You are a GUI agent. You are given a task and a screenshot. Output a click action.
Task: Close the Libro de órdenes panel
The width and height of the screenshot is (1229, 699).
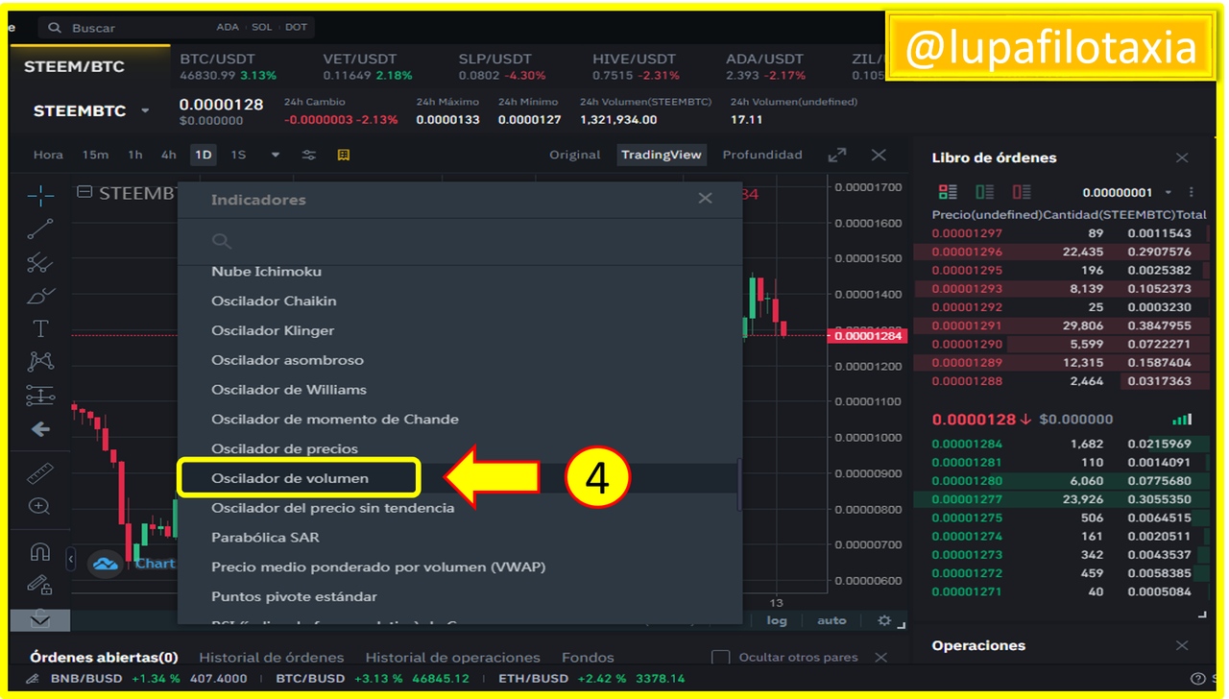(x=1182, y=157)
